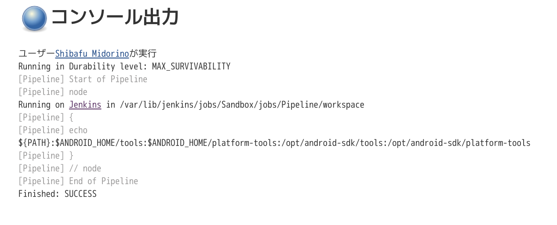The height and width of the screenshot is (225, 557).
Task: Click the が実行 text after the username
Action: coord(143,54)
